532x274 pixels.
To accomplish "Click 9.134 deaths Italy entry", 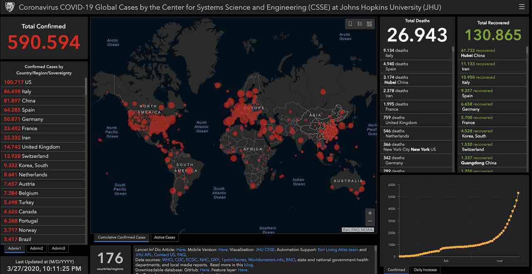I will 416,53.
